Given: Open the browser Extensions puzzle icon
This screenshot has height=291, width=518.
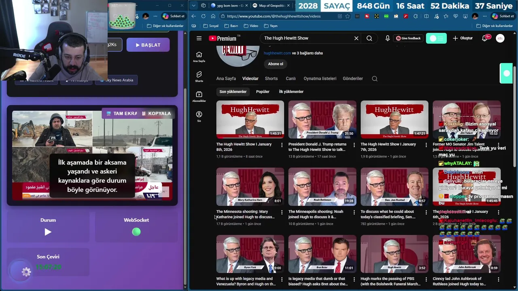Looking at the screenshot, I should pos(416,16).
